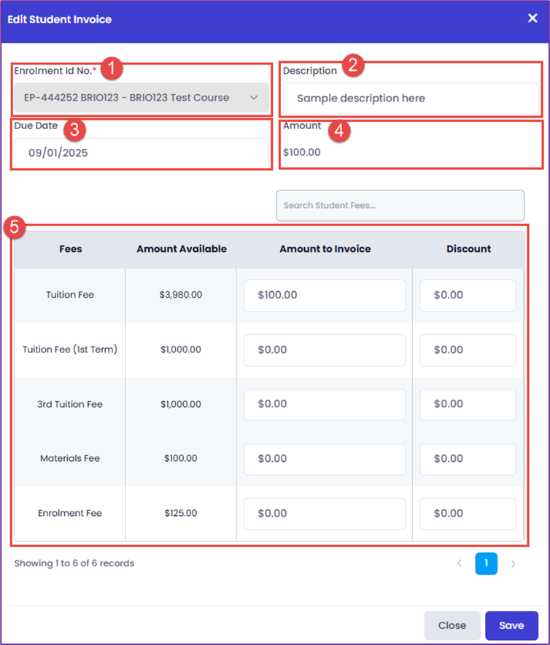The image size is (550, 645).
Task: Edit Materials Fee amount to invoice
Action: (324, 459)
